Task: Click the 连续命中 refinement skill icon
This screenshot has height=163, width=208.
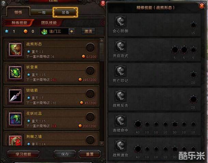Action: tap(120, 120)
